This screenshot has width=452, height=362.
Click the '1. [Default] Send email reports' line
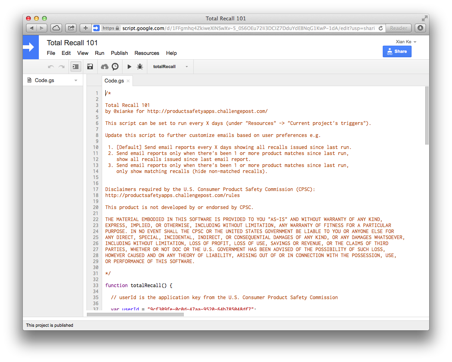point(229,147)
